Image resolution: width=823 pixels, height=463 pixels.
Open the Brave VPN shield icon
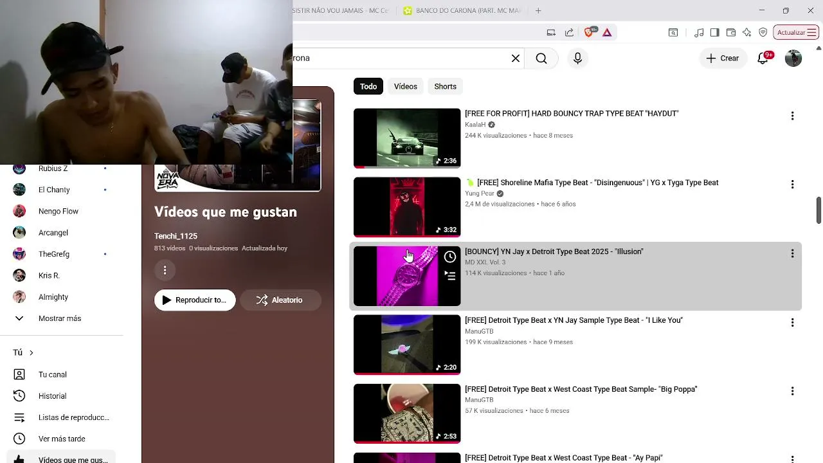(763, 32)
